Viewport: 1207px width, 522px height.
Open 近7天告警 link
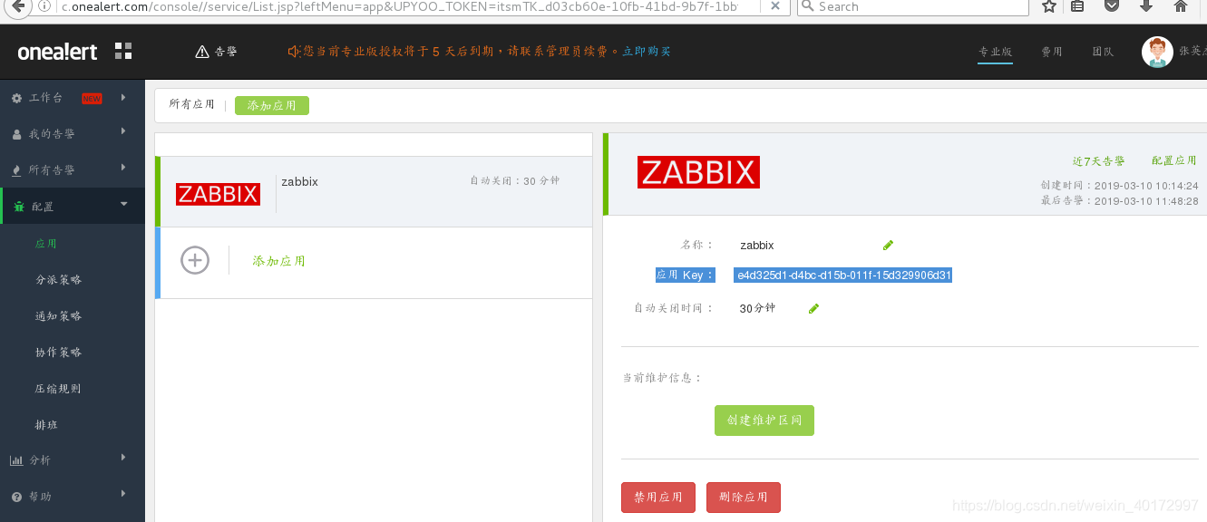[1098, 161]
